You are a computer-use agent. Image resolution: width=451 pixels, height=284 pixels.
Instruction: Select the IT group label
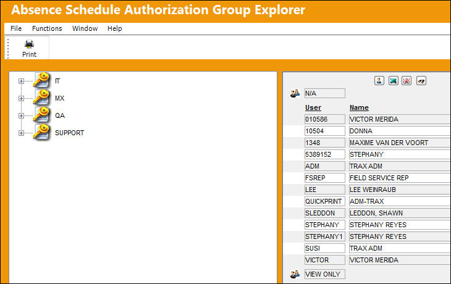[x=57, y=81]
